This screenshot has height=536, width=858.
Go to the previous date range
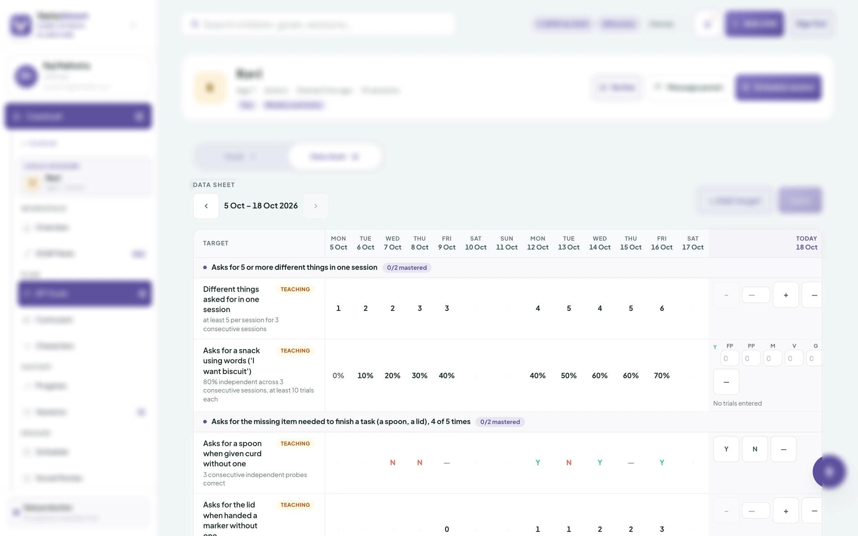point(206,206)
